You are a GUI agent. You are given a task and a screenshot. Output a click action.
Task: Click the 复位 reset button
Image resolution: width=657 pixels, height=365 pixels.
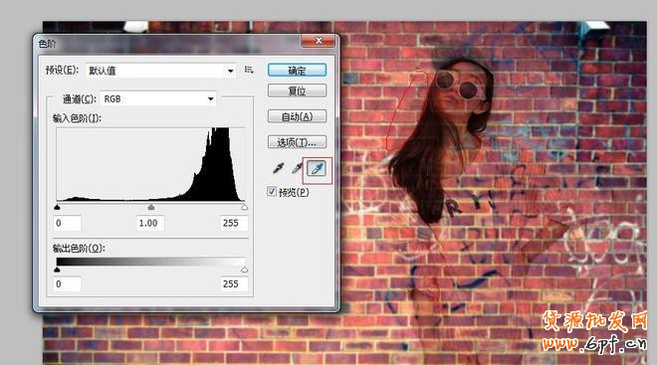(297, 91)
